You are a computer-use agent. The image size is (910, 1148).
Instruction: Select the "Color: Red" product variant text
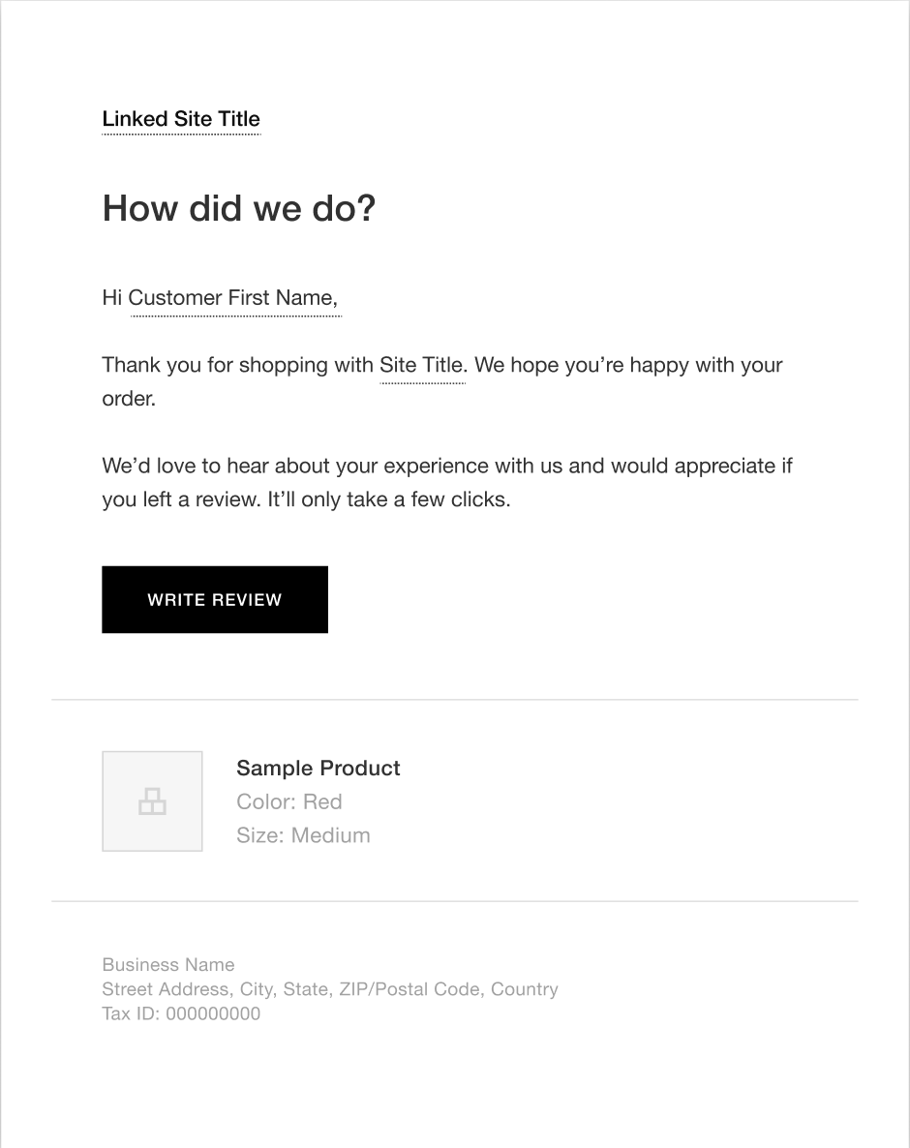point(288,801)
